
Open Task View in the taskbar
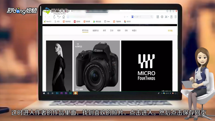[x=52, y=93]
